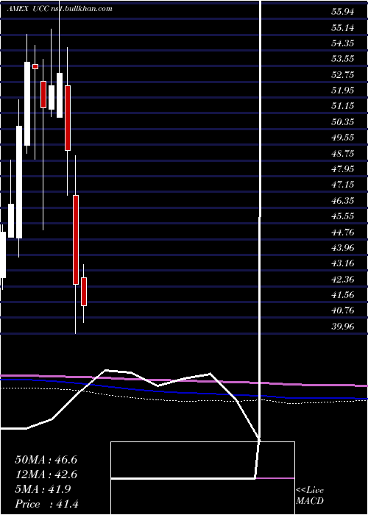Image resolution: width=368 pixels, height=515 pixels.
Task: Click the 50MA : 46.6 reading
Action: pyautogui.click(x=46, y=460)
